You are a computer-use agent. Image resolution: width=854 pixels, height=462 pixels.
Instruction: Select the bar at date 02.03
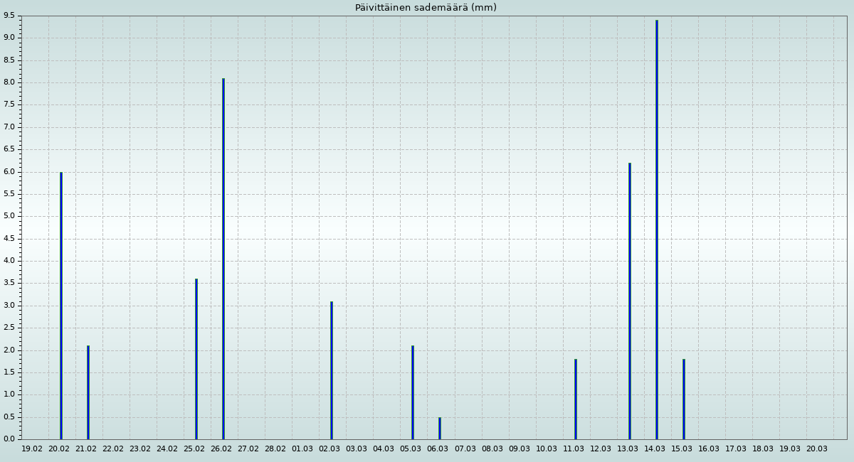[x=332, y=370]
